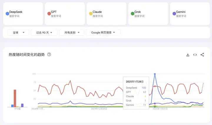Click the Gemini 11 tooltip row
Image resolution: width=212 pixels, height=125 pixels.
point(136,105)
